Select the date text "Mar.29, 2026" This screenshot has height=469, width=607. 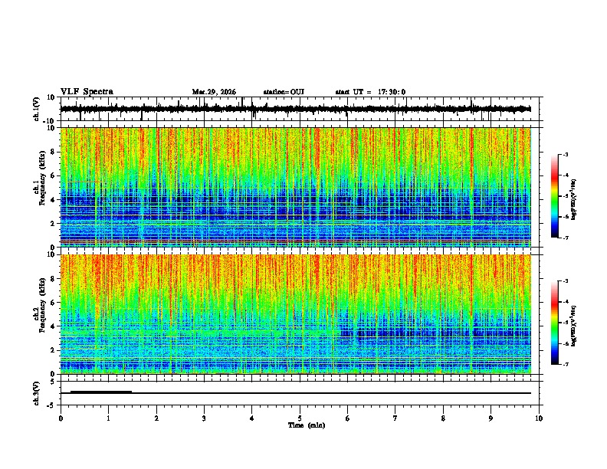pyautogui.click(x=214, y=92)
